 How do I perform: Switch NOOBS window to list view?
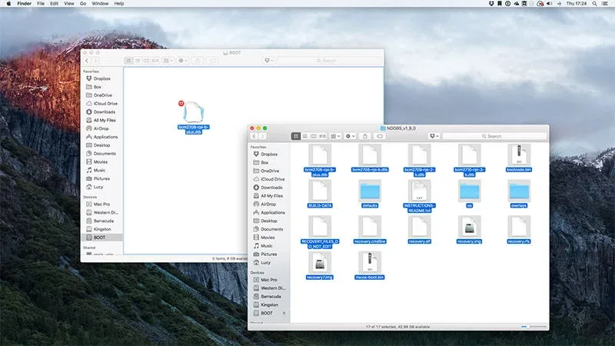coord(304,136)
